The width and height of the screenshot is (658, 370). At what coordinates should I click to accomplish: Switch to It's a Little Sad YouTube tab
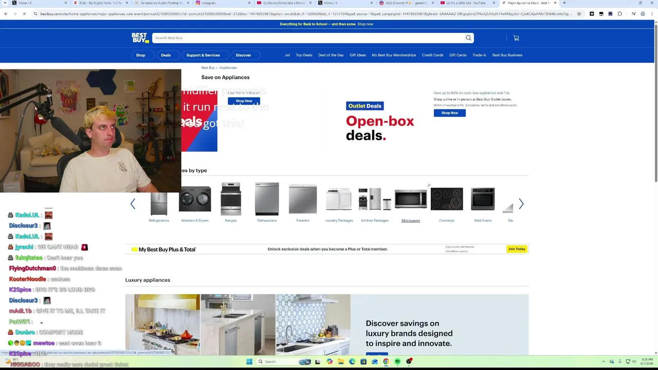pos(467,3)
